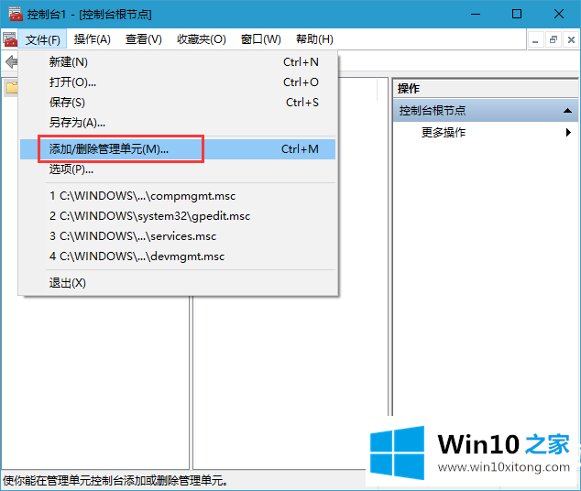Click the MMC toolbox icon in title bar
The image size is (581, 491).
point(16,14)
